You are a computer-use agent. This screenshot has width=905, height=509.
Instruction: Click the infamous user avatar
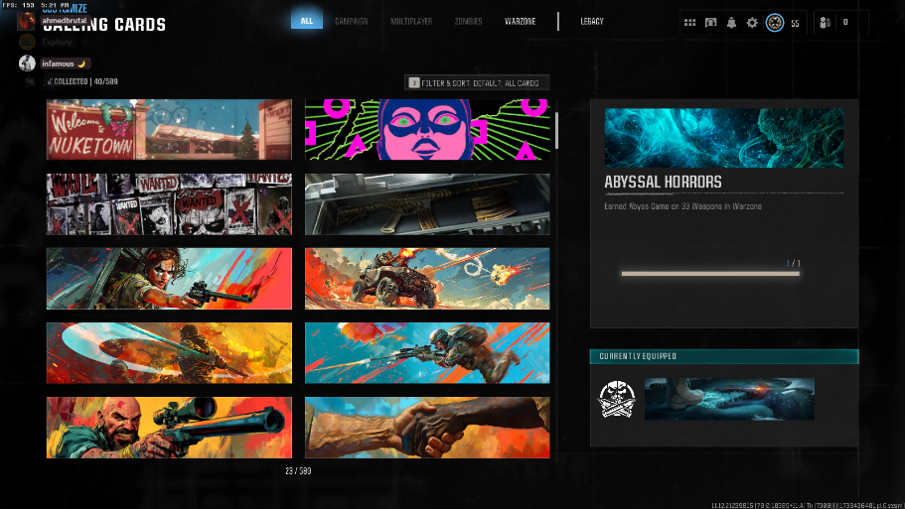click(27, 64)
